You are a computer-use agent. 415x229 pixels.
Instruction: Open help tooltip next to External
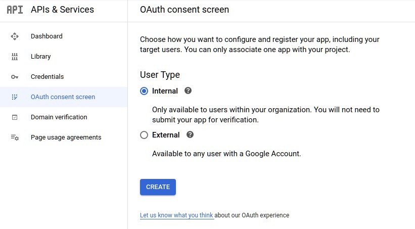point(190,135)
